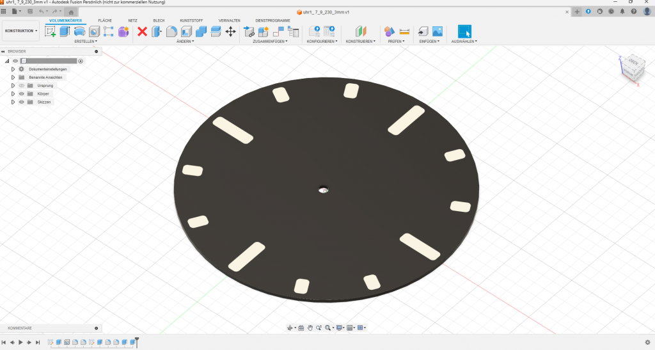
Task: Open the ÄNDERN menu
Action: point(185,42)
